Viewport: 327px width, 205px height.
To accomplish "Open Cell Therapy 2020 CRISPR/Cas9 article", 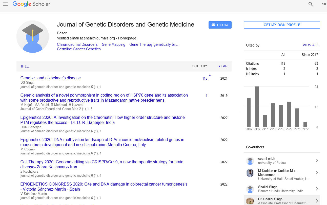I will click(102, 164).
